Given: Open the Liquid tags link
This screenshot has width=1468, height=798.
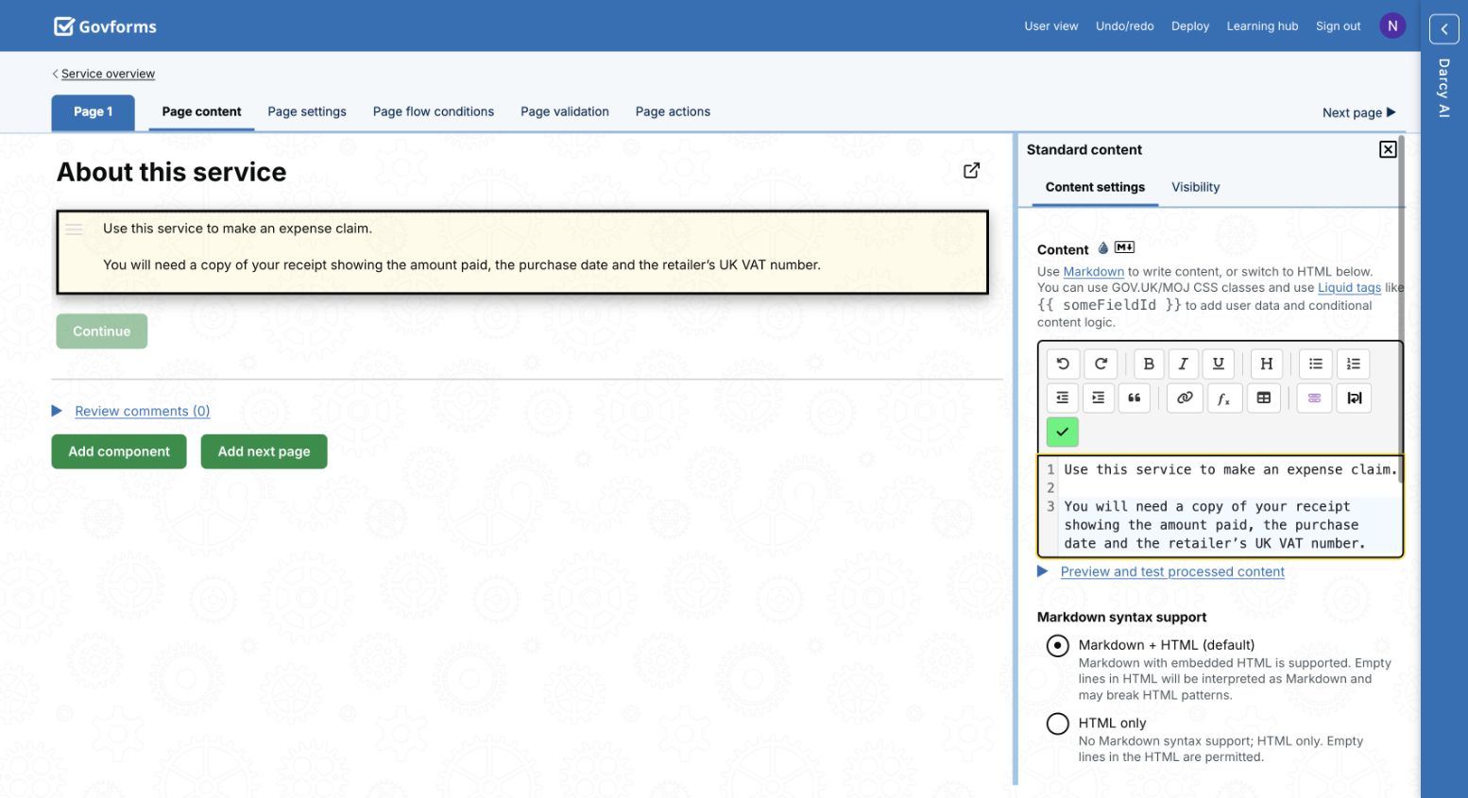Looking at the screenshot, I should pos(1349,288).
